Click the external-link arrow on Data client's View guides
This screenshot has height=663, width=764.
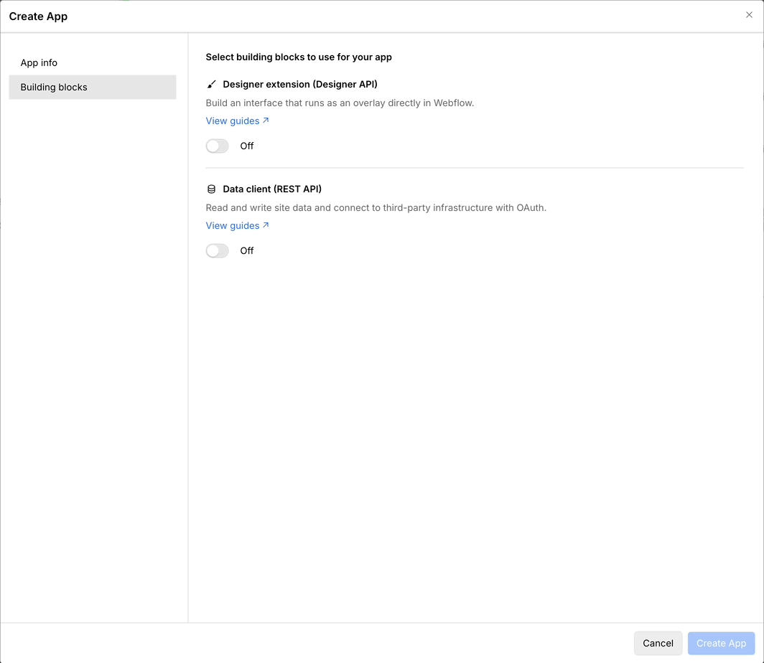(x=266, y=225)
